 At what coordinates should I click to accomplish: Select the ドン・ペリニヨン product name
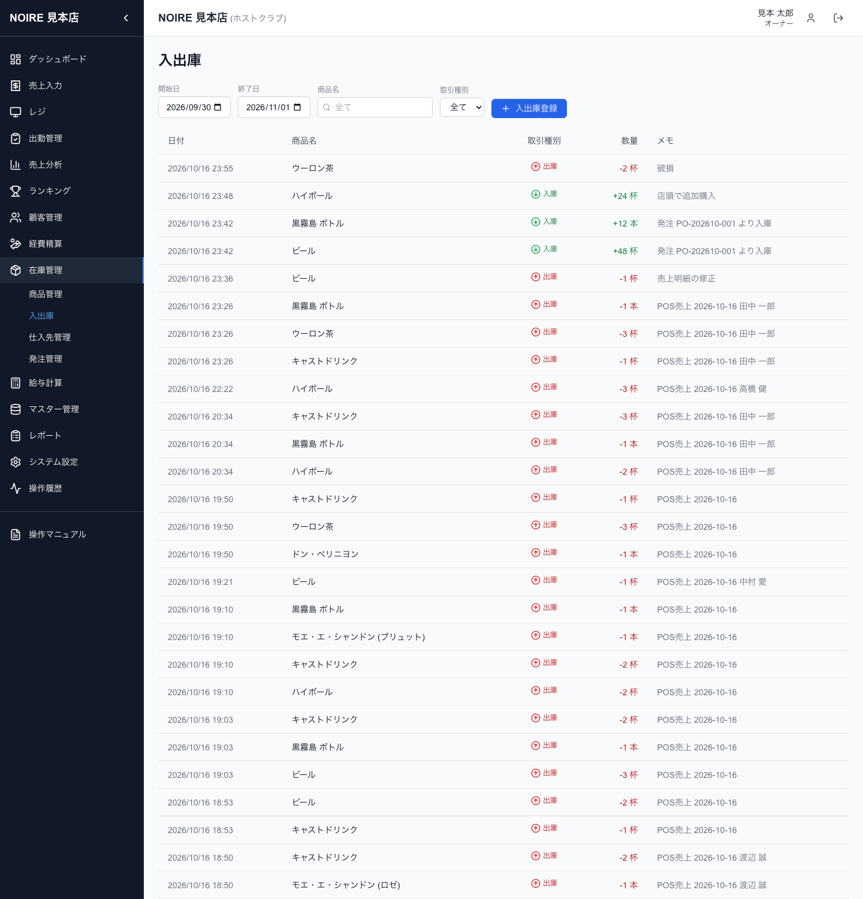point(325,554)
